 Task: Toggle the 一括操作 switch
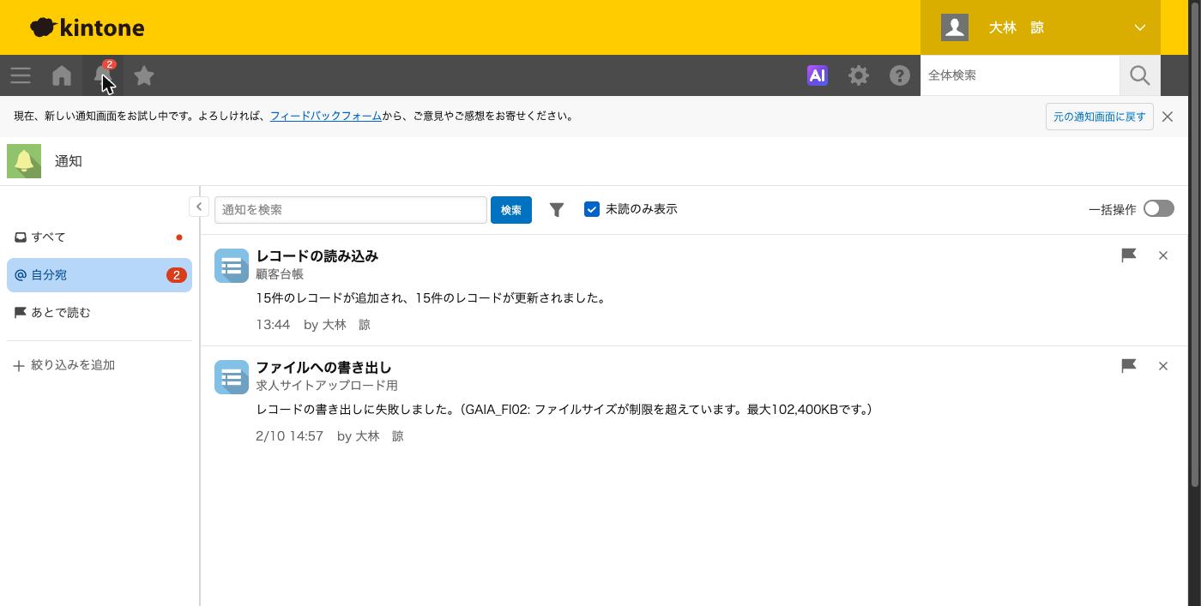click(1159, 209)
